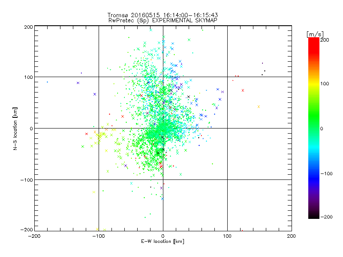Click the "N-S location [km]" axis label
The image size is (343, 257).
[x=15, y=129]
